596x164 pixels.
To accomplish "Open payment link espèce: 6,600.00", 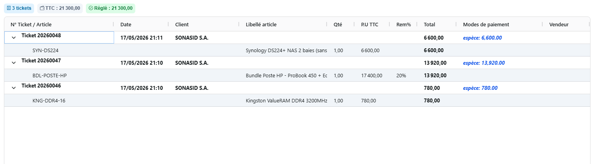I will click(482, 38).
